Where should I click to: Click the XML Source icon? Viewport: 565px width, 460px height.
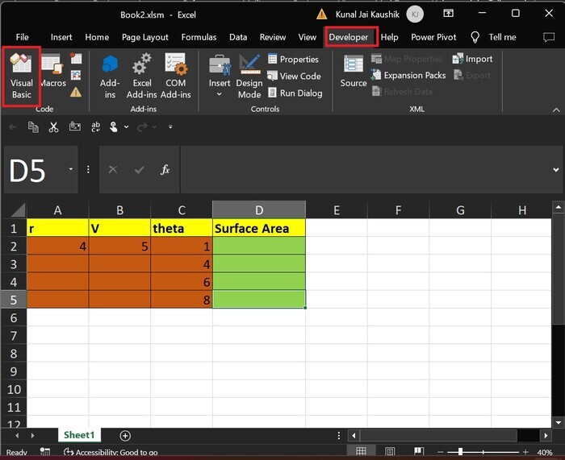click(x=353, y=73)
